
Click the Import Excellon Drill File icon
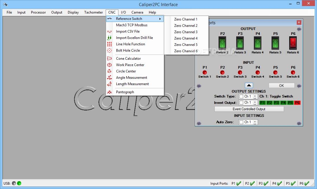(x=109, y=38)
